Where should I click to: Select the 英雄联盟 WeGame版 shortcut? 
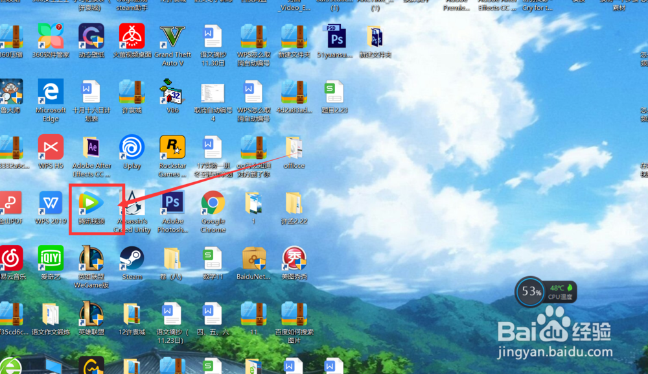[91, 258]
